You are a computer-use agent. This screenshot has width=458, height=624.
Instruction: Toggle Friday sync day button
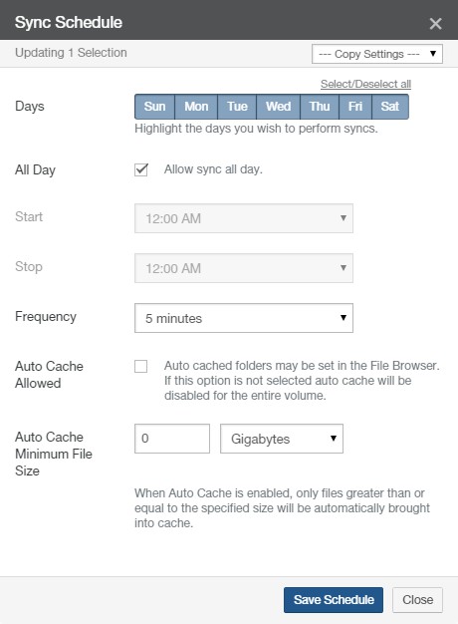click(x=355, y=107)
